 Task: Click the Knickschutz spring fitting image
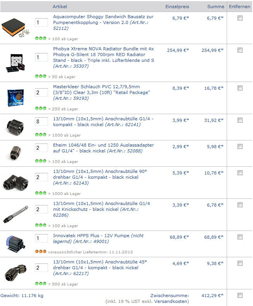tap(15, 214)
